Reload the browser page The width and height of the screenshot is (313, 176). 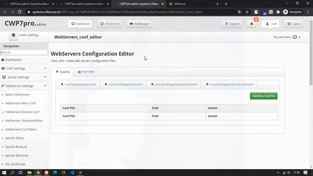pyautogui.click(x=20, y=12)
